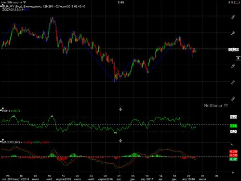Tap the NetDania chart logo icon

click(226, 106)
